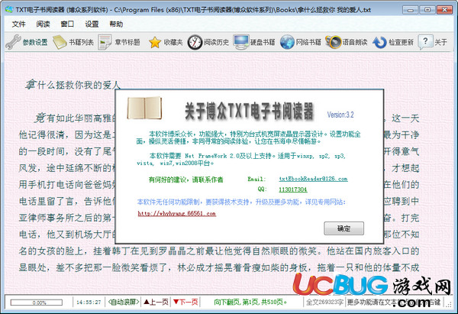Screen dimensions: 458x314
Task: Visit the http://whyhyang.66581.com website link
Action: pyautogui.click(x=177, y=213)
